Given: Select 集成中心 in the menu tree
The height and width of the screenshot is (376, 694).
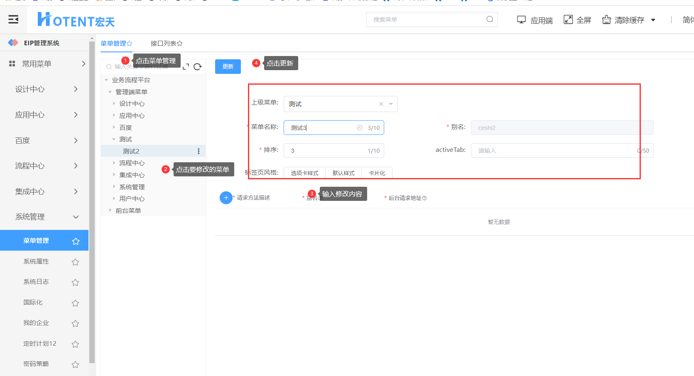Looking at the screenshot, I should 132,175.
